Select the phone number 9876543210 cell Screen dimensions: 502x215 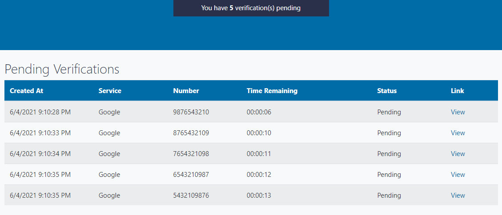click(x=191, y=112)
